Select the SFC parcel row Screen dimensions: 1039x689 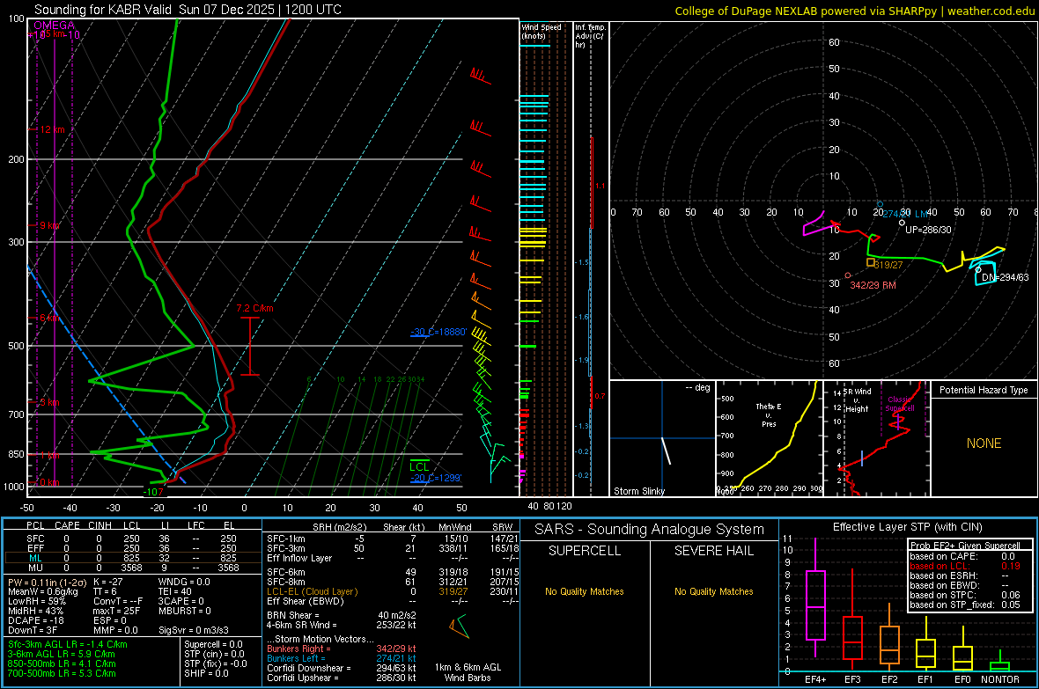click(x=132, y=539)
